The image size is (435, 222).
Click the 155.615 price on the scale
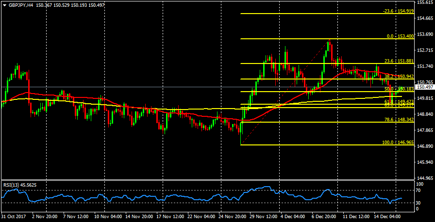tap(425, 2)
